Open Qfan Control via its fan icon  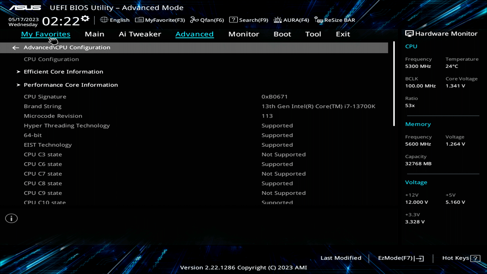pos(194,20)
